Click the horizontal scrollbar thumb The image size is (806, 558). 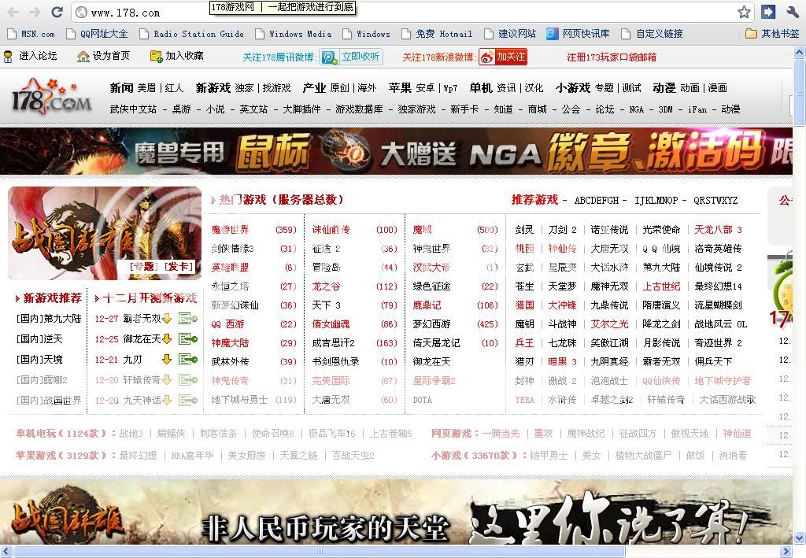[x=319, y=552]
